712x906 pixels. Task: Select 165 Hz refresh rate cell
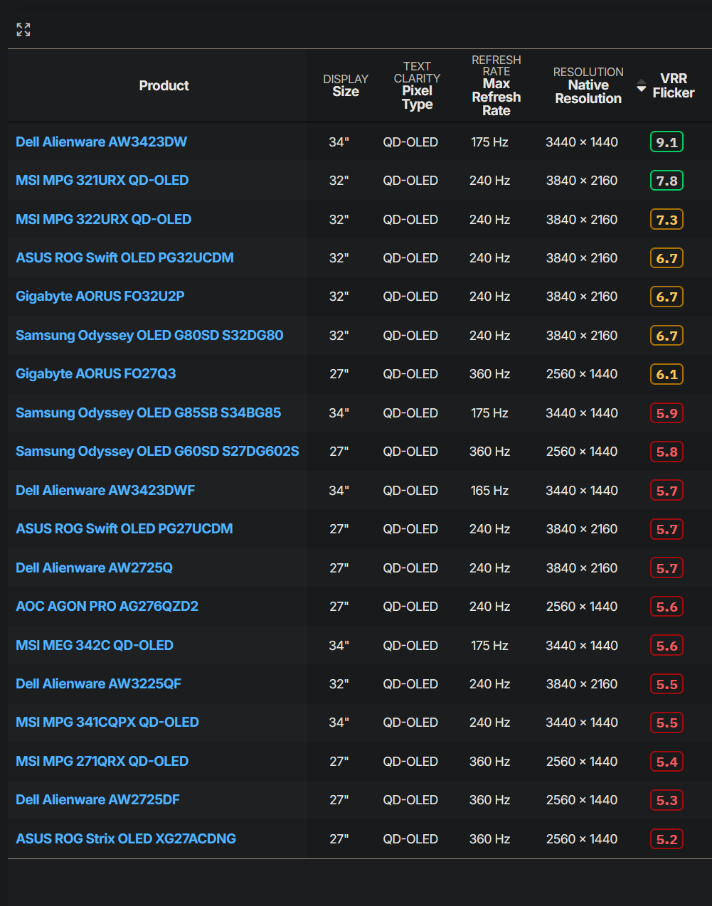pos(489,491)
